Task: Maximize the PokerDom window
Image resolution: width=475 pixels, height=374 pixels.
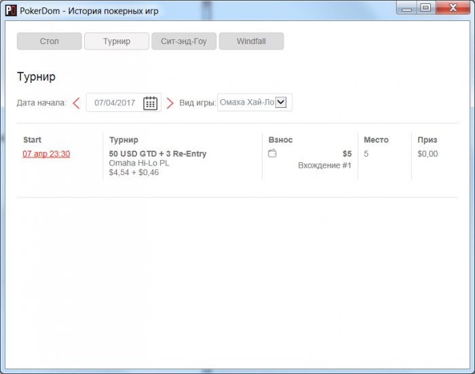Action: coord(426,7)
